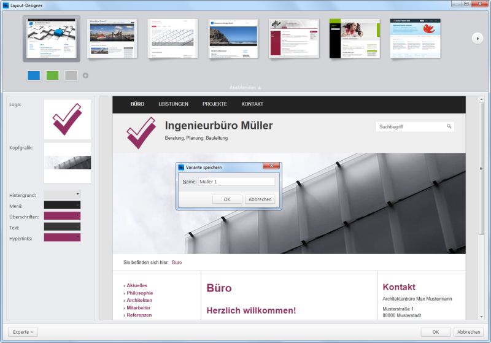Click the Kontakt heading in right column

[399, 287]
